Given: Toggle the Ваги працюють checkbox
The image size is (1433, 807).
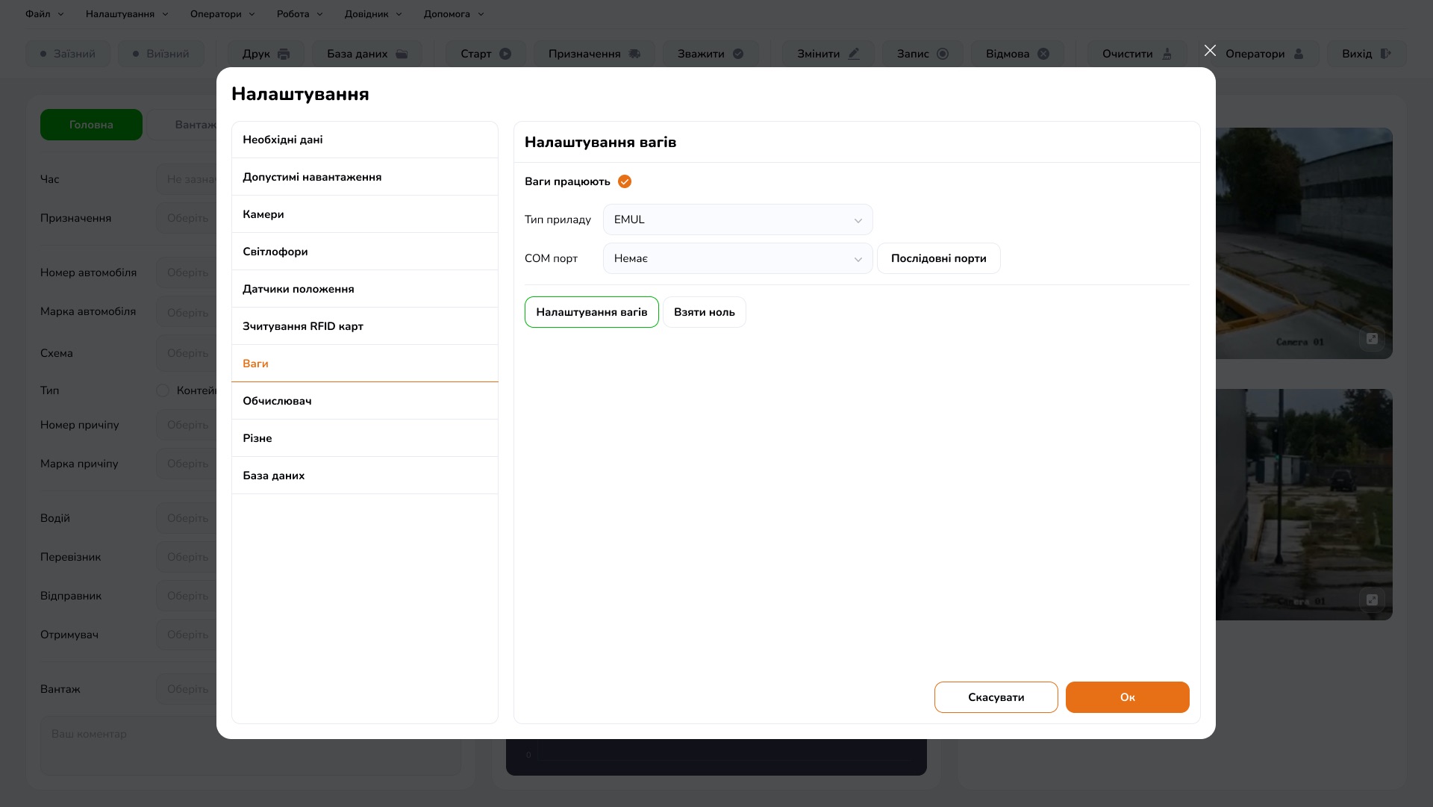Looking at the screenshot, I should coord(625,181).
